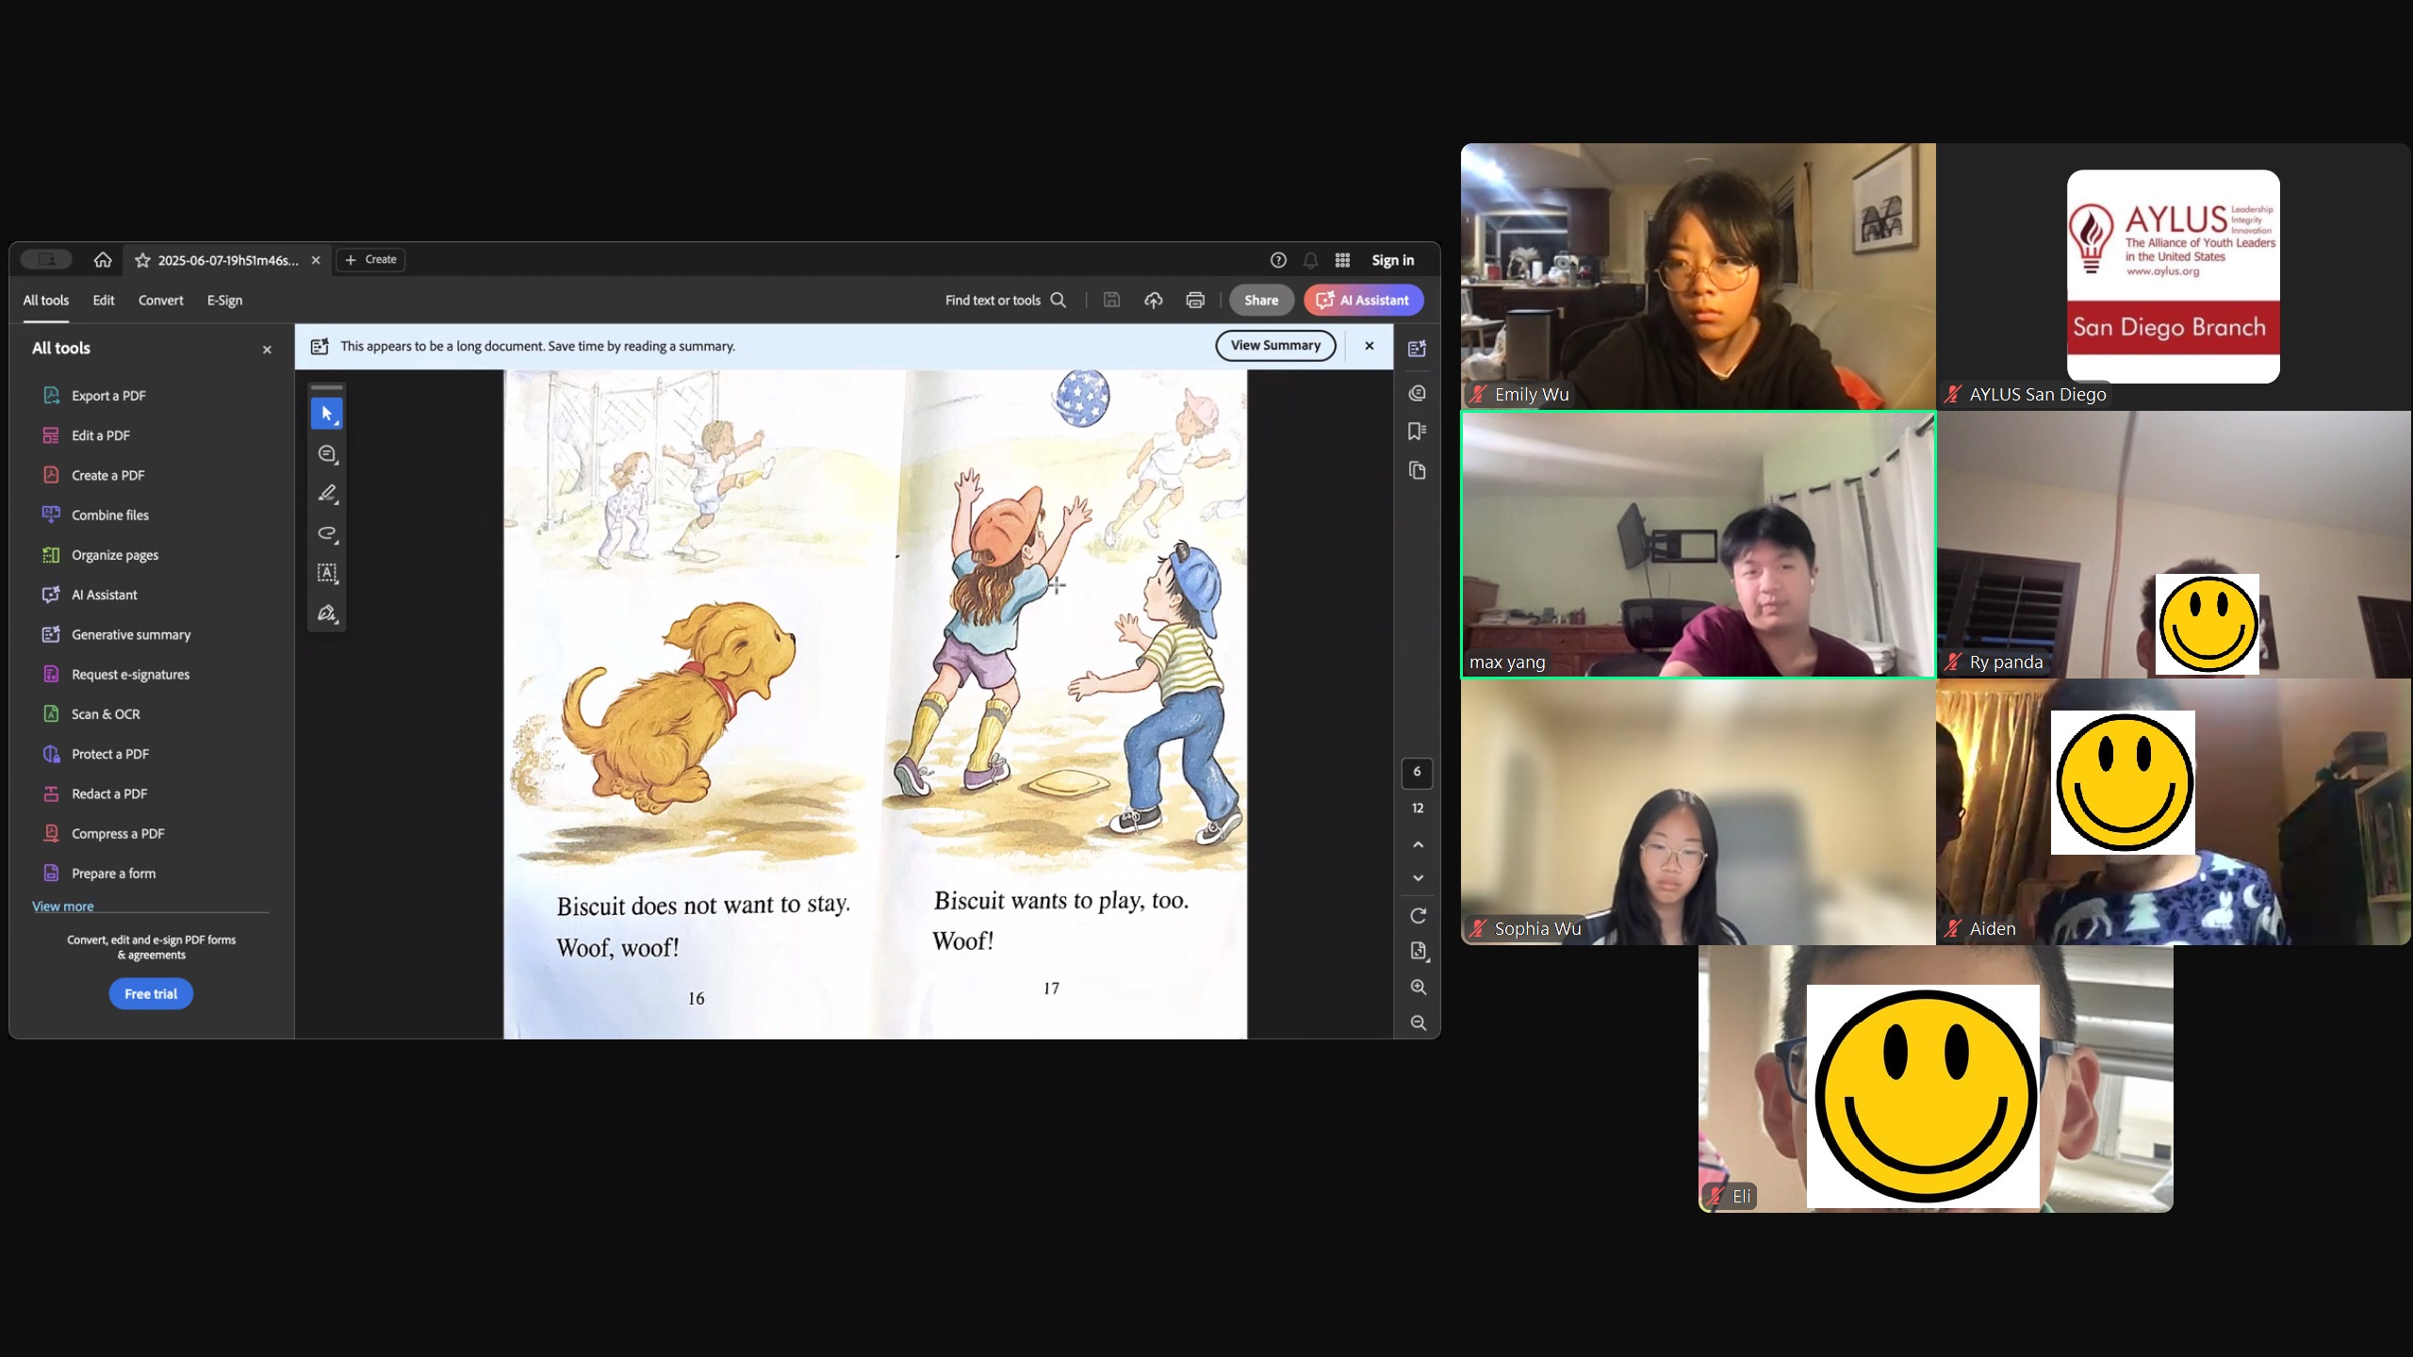Open the notifications bell
Screen dimensions: 2413x1357
tap(1310, 260)
